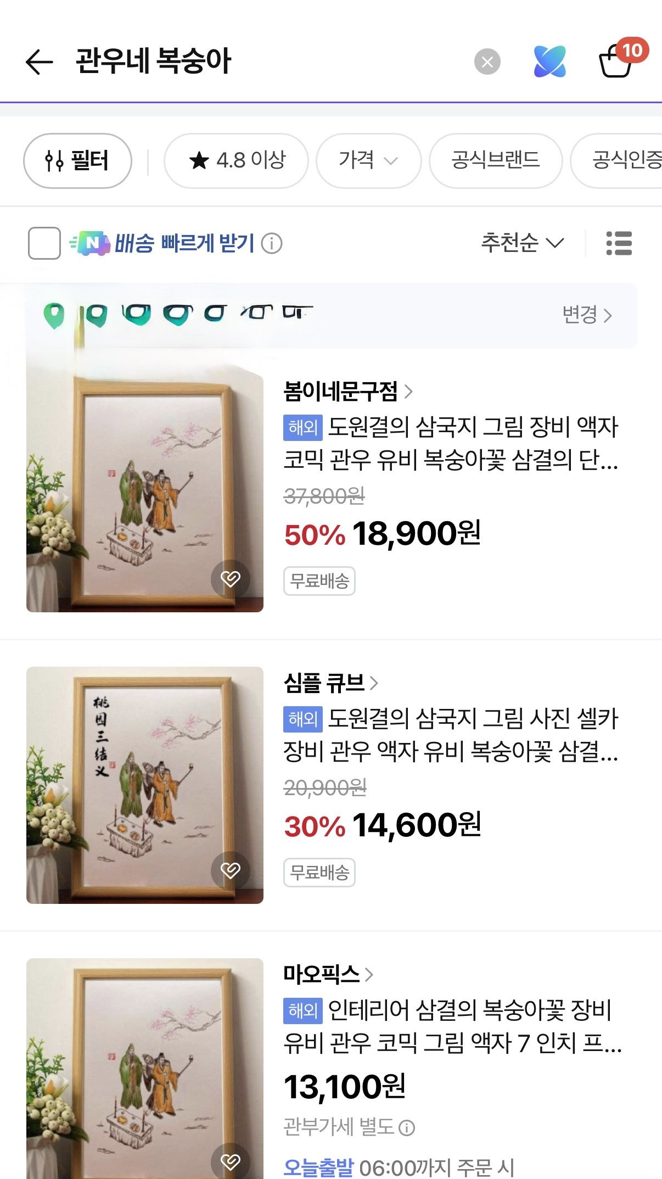This screenshot has width=662, height=1179.
Task: Toggle the 4.8 이상 rating filter
Action: (x=236, y=160)
